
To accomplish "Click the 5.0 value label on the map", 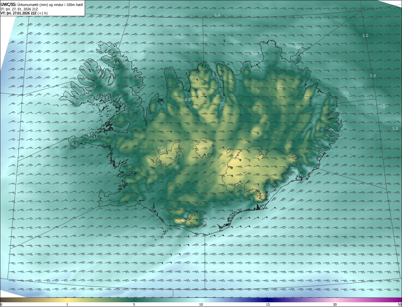I will pyautogui.click(x=365, y=36).
